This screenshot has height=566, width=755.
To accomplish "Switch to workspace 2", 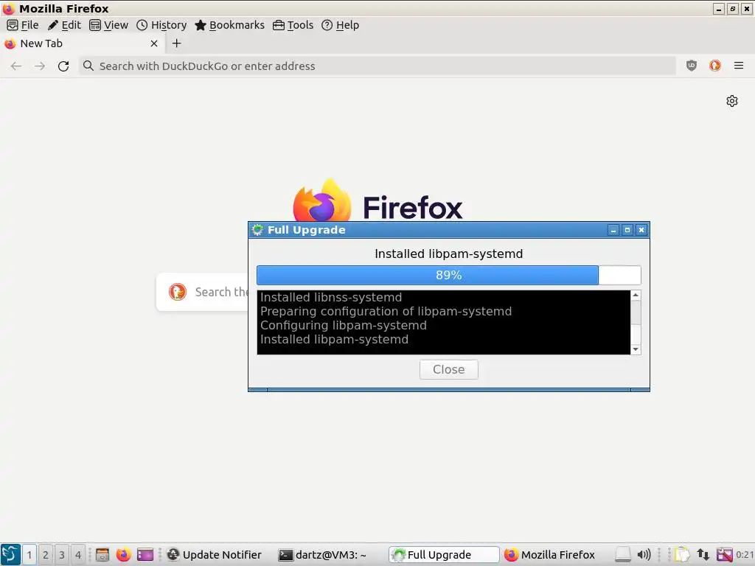I will (x=46, y=554).
